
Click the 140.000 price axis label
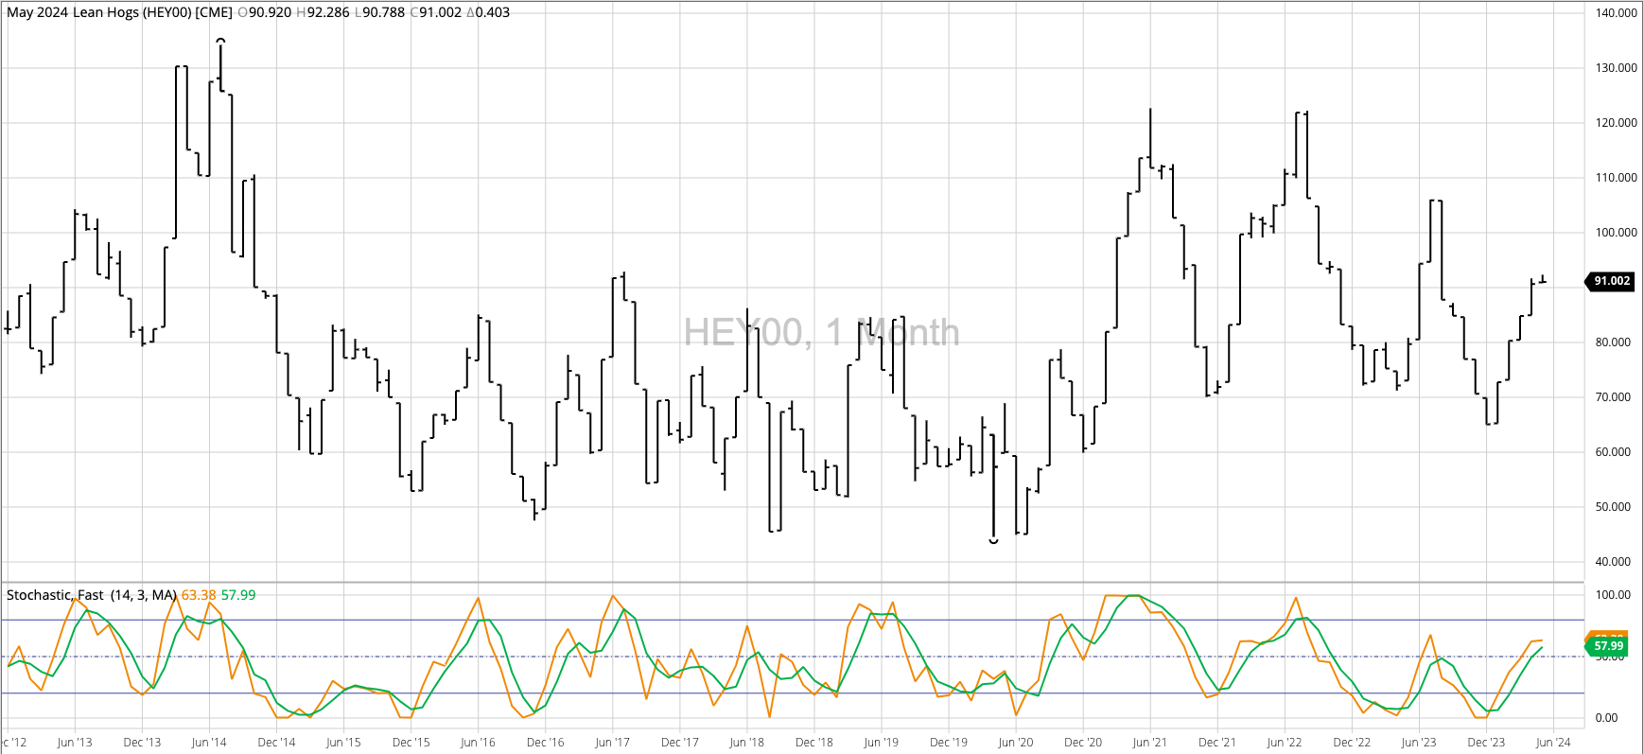(1616, 13)
